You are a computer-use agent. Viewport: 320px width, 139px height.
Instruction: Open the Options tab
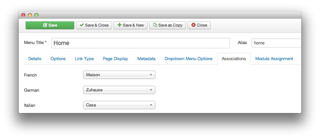point(58,59)
